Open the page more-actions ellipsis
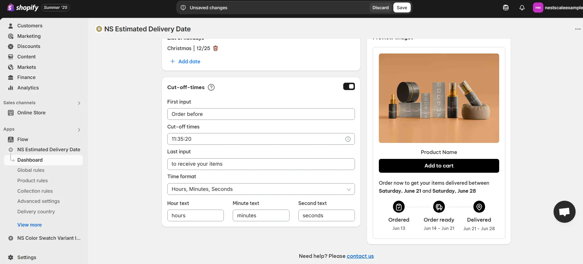Image resolution: width=583 pixels, height=264 pixels. 578,29
